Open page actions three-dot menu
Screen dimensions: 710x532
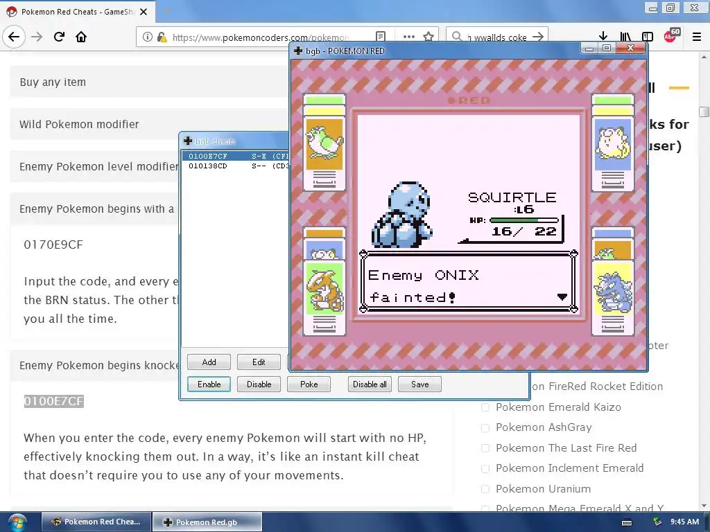408,37
